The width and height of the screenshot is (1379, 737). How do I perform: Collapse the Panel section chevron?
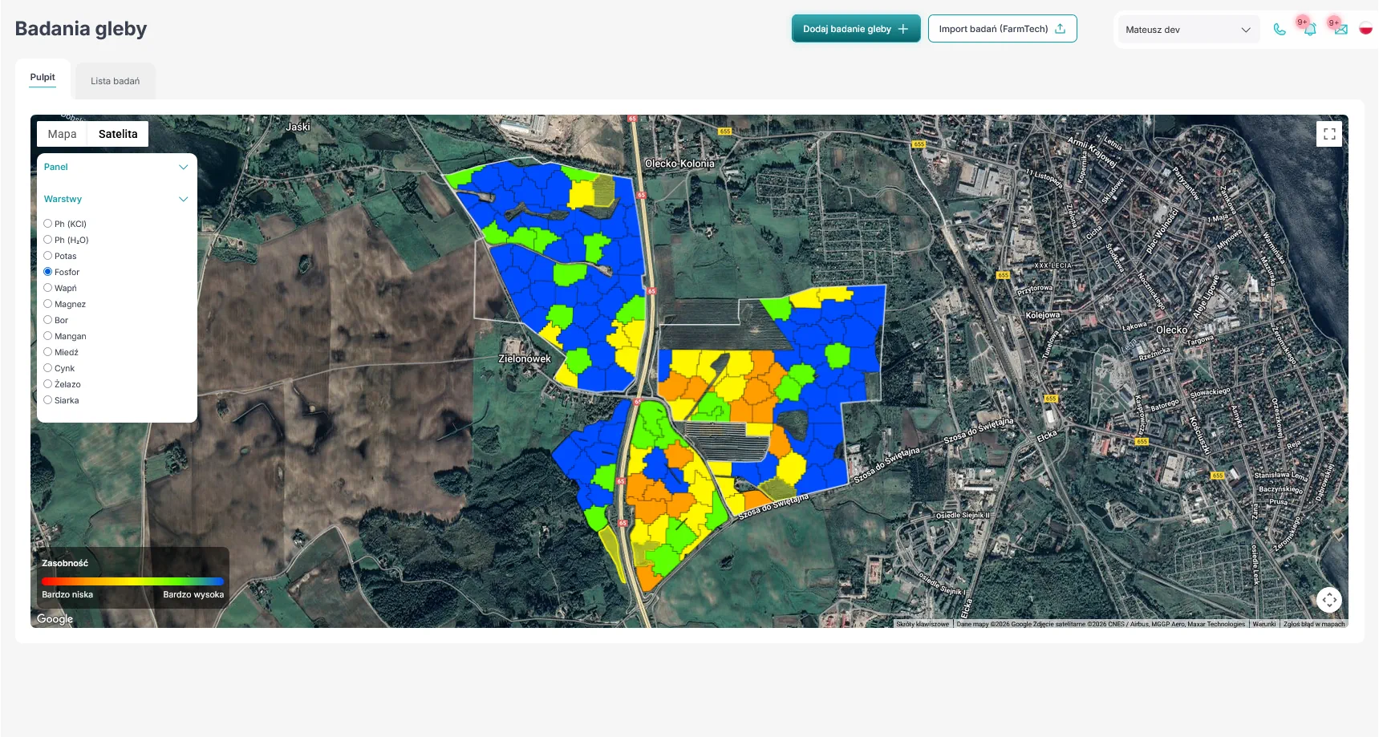pyautogui.click(x=183, y=167)
